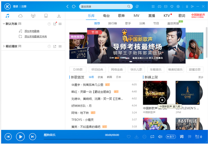Click the KuGou logo icon
The image size is (208, 144).
7,6
